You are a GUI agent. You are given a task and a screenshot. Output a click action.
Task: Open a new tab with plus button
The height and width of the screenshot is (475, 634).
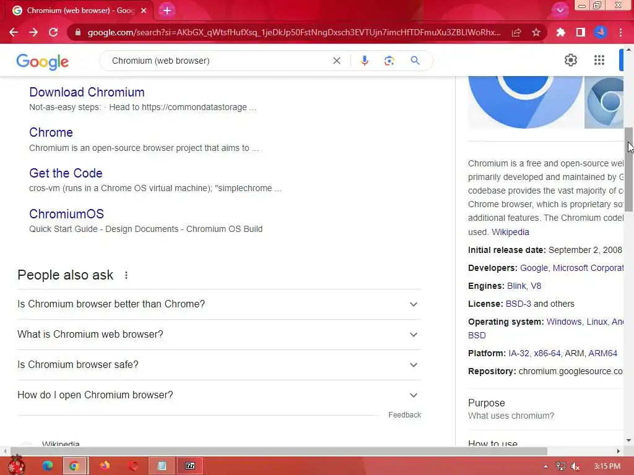(167, 11)
